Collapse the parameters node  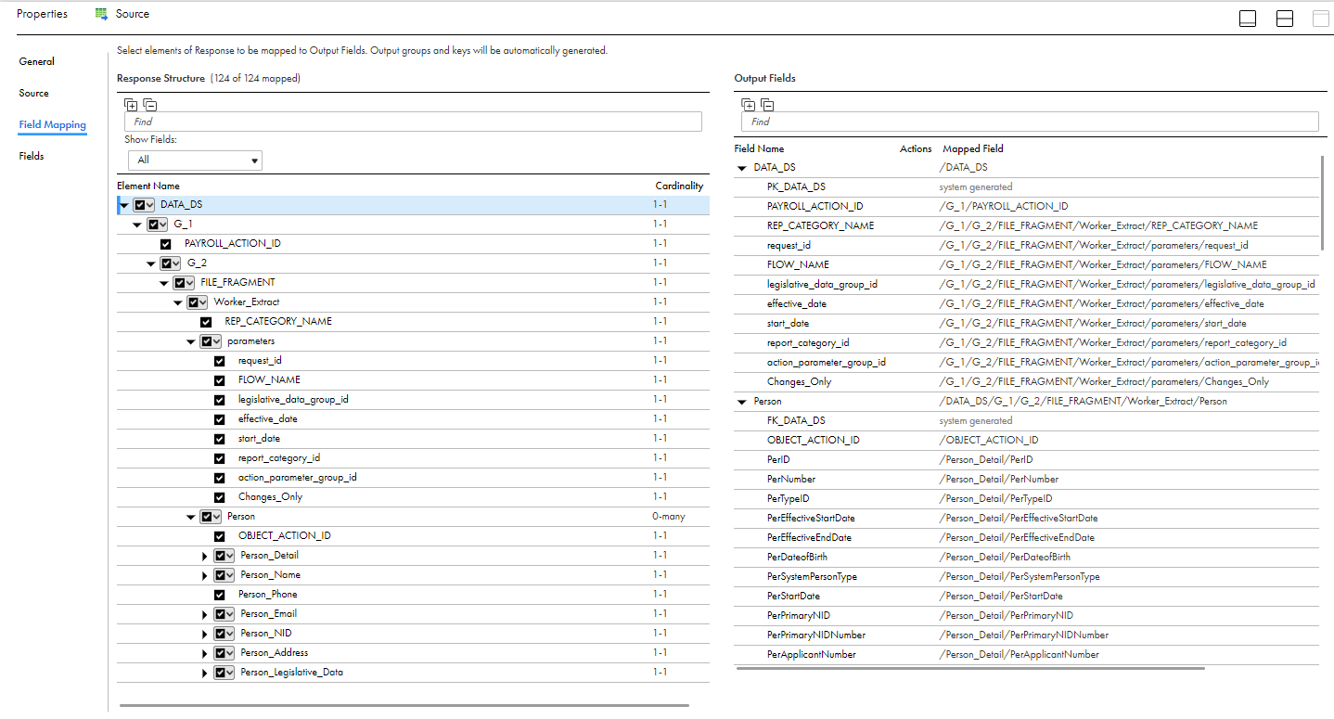[191, 341]
